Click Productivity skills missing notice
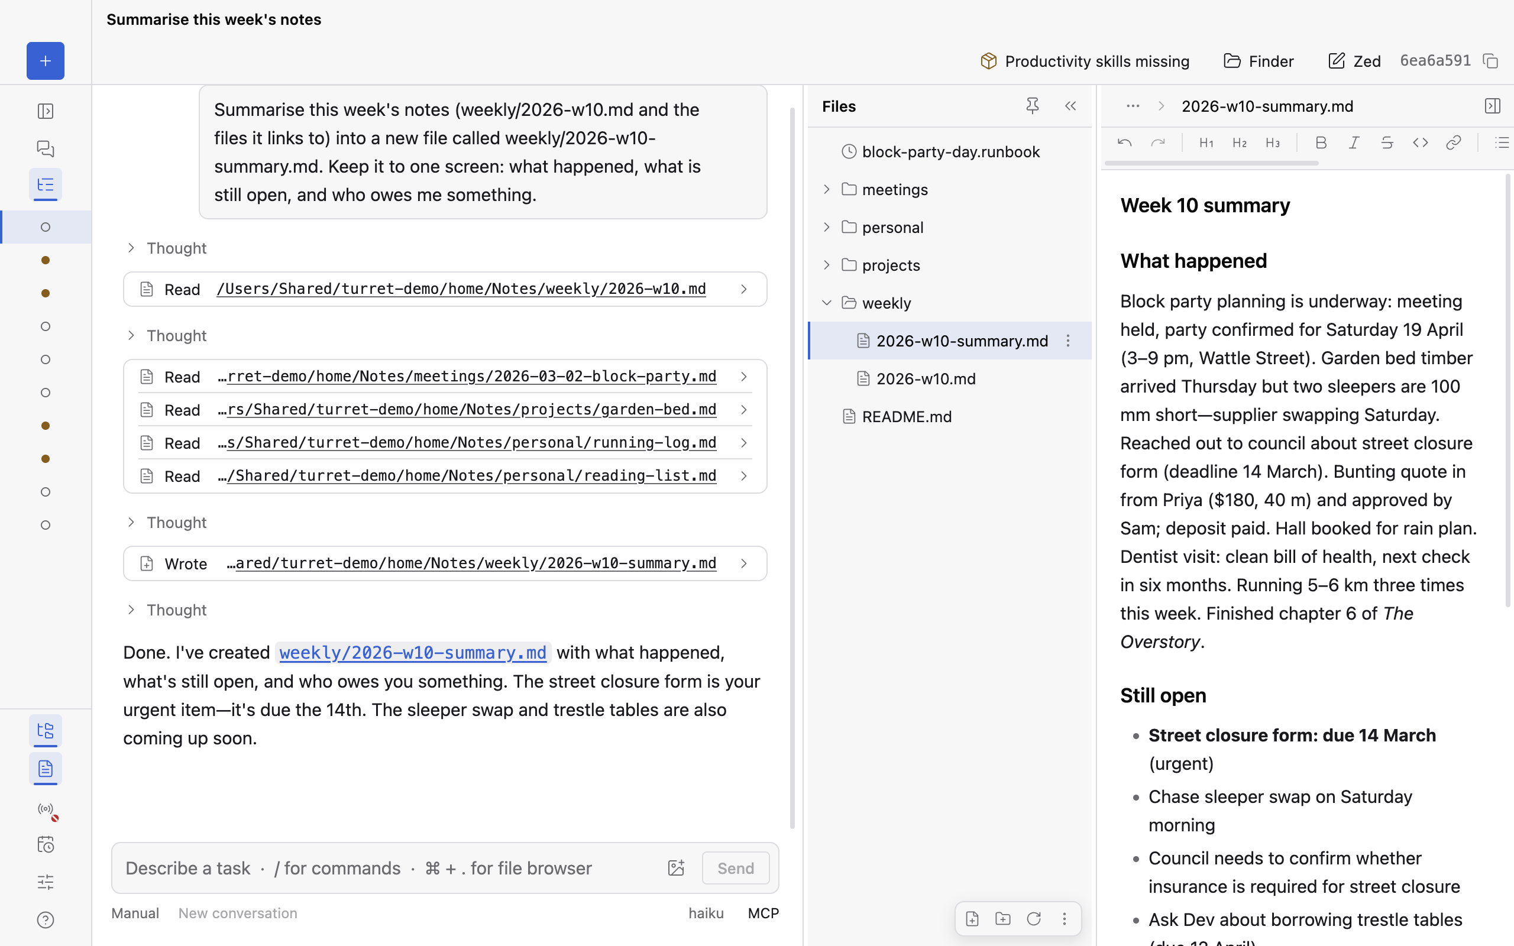The width and height of the screenshot is (1514, 946). (1085, 61)
